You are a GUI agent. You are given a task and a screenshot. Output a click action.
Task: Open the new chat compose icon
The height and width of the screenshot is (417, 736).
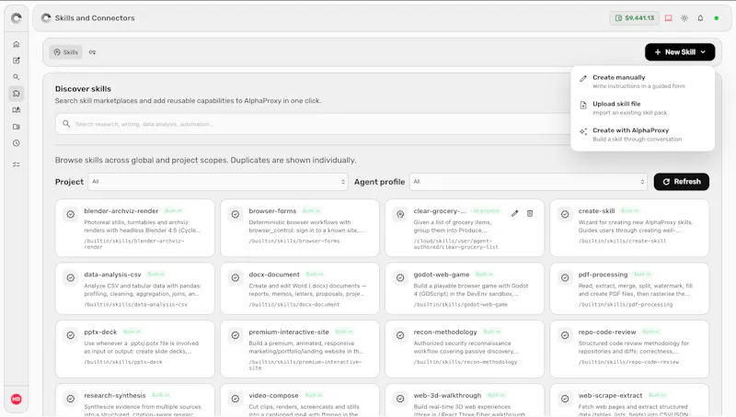17,61
